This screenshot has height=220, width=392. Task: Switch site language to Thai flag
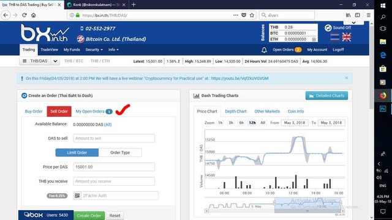pos(335,37)
